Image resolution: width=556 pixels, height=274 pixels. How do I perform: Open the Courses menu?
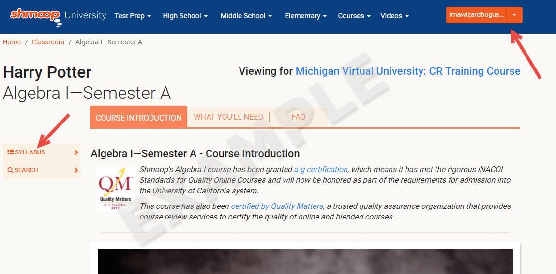[354, 16]
